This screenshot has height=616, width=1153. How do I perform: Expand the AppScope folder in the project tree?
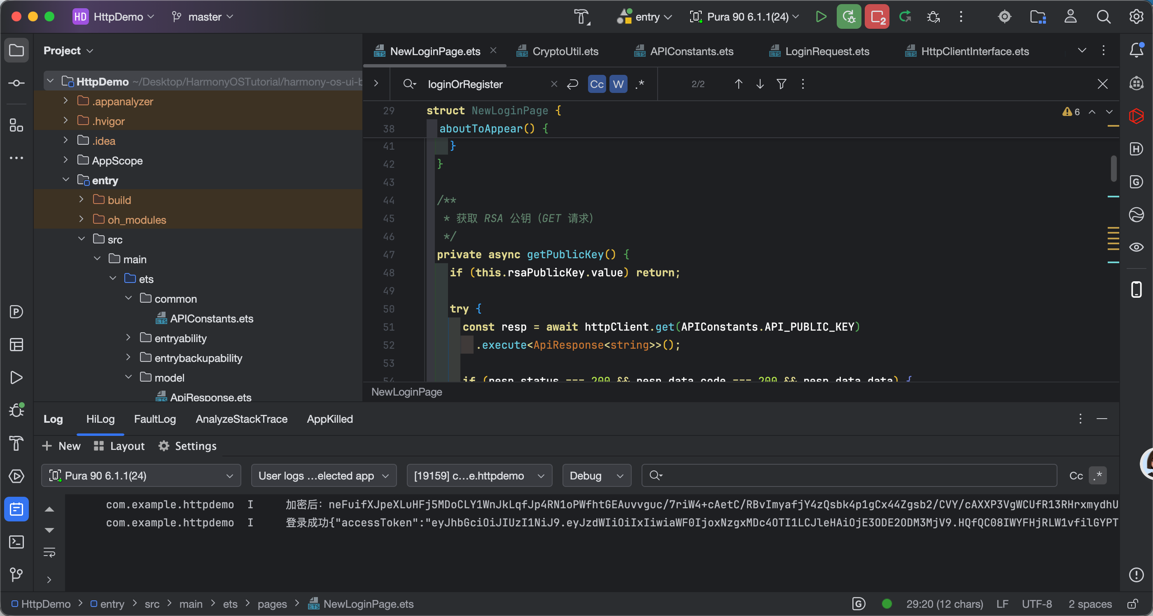[65, 160]
